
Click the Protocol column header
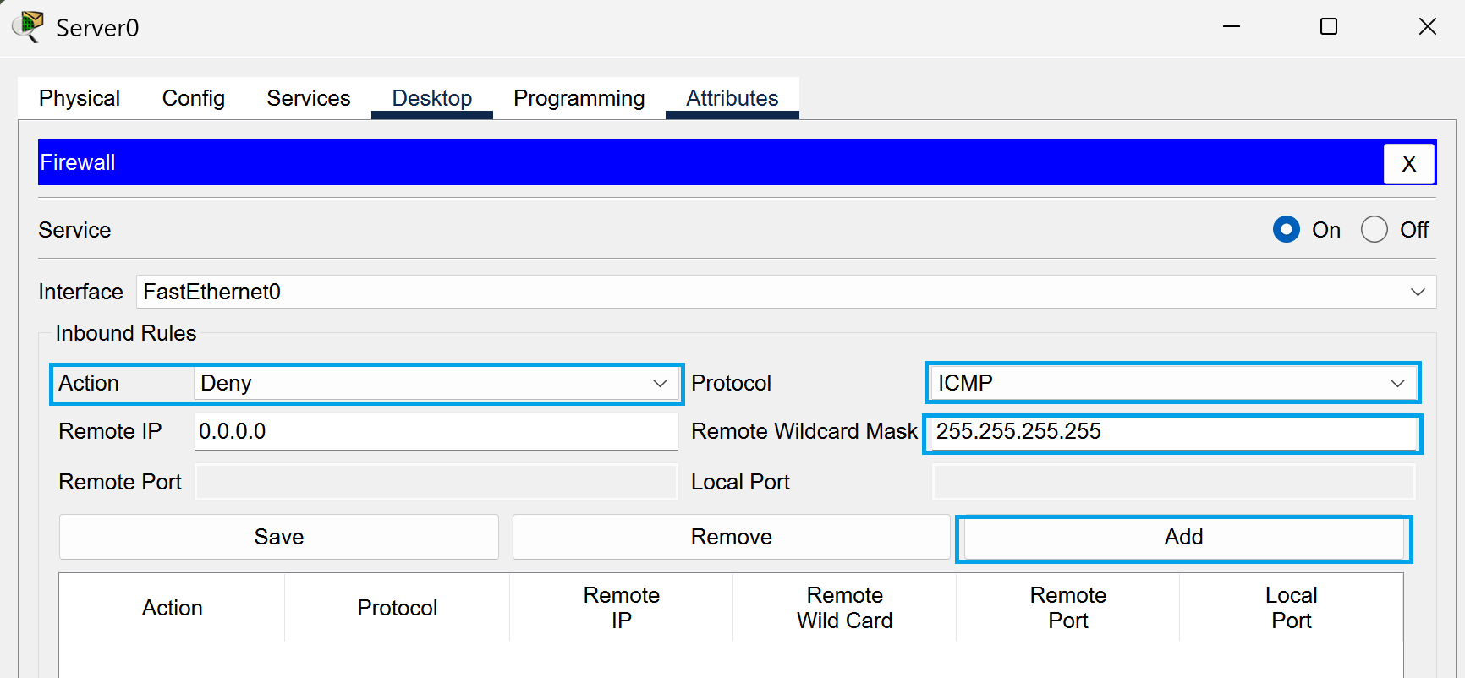[x=398, y=608]
